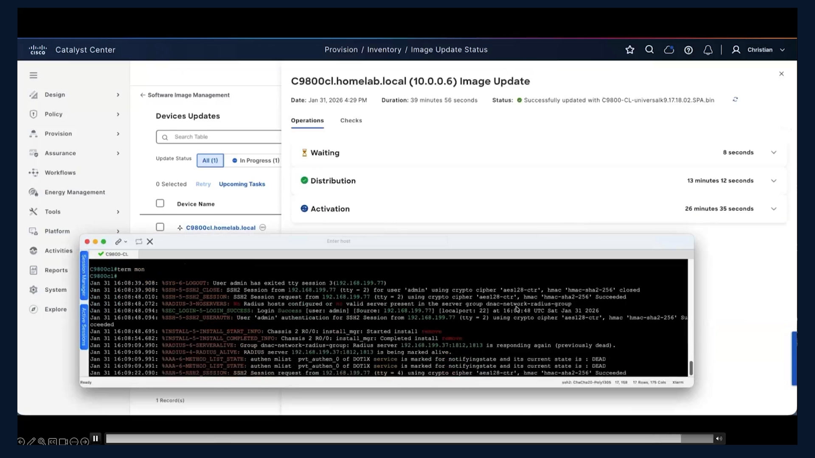
Task: Click the volume speaker icon
Action: 719,438
